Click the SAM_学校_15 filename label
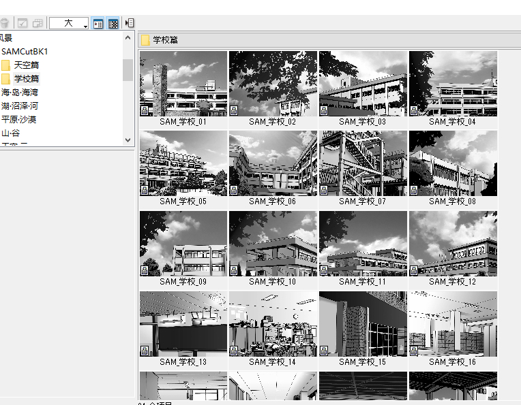Viewport: 521px width, 405px height. tap(363, 362)
